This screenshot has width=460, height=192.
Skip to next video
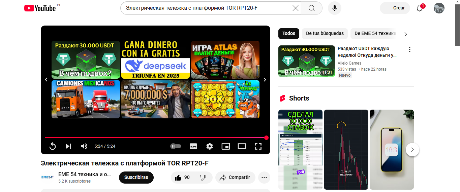[68, 146]
